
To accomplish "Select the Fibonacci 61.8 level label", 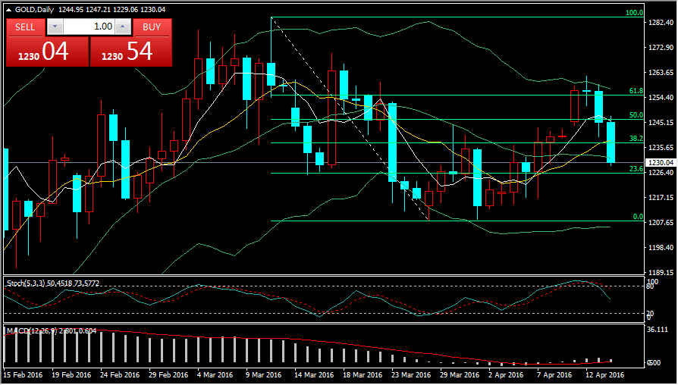I will [636, 91].
